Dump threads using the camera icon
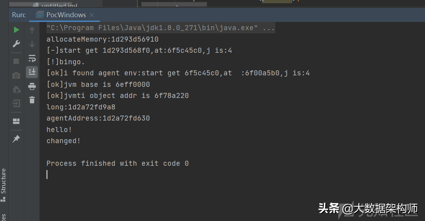425x221 pixels. pyautogui.click(x=16, y=75)
